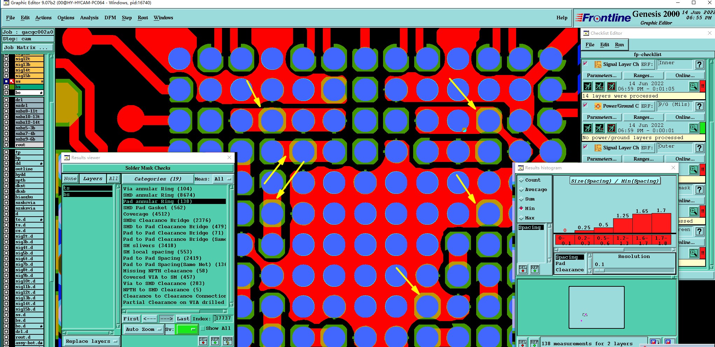Click UNDO icon in Results viewer
This screenshot has height=347, width=715.
pos(228,341)
